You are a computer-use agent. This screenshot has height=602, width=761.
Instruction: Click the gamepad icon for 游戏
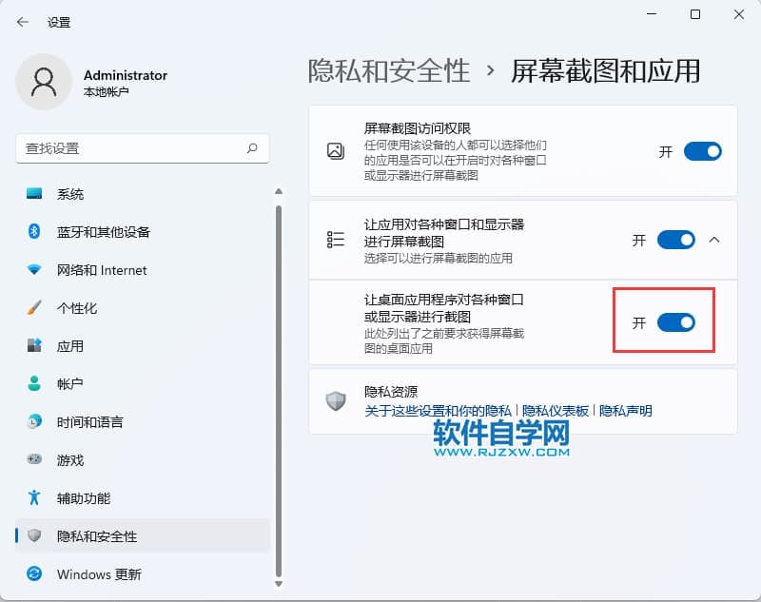pyautogui.click(x=35, y=460)
